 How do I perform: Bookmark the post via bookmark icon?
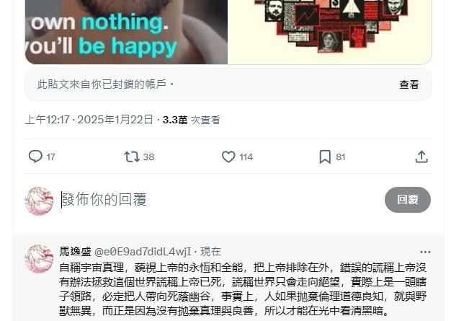[325, 157]
